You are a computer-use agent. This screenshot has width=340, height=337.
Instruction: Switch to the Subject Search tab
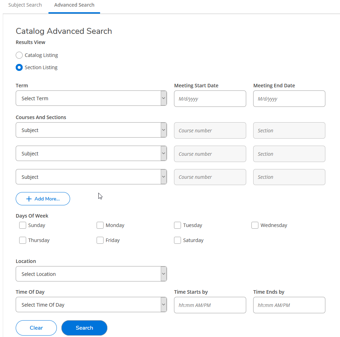(25, 5)
